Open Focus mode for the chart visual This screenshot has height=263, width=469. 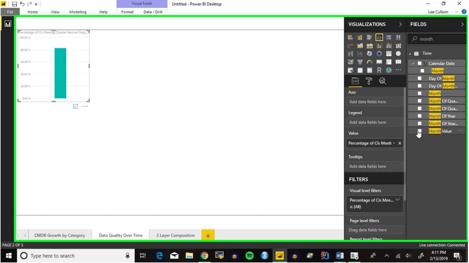coord(75,106)
